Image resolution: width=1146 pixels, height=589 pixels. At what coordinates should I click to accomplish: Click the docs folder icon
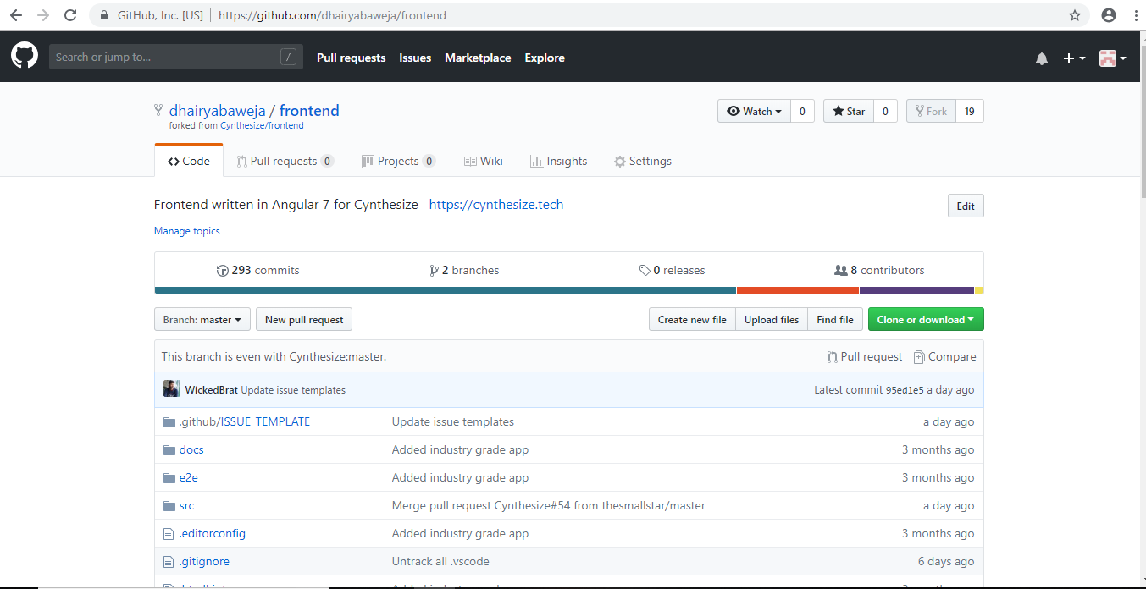point(169,449)
